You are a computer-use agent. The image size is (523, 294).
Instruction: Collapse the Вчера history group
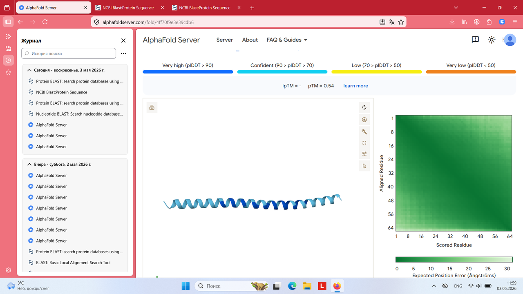click(x=29, y=164)
